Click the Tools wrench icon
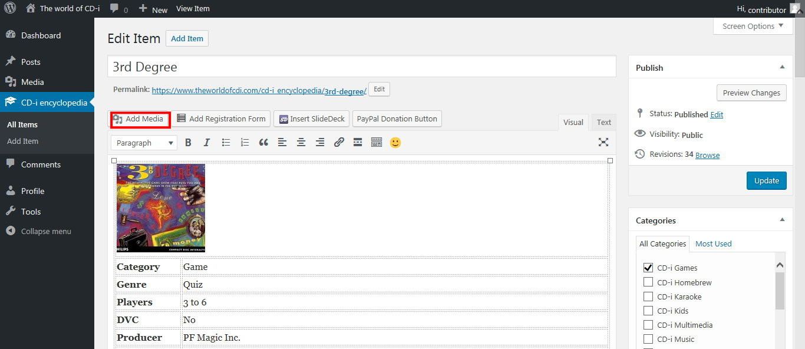The image size is (805, 349). point(11,212)
